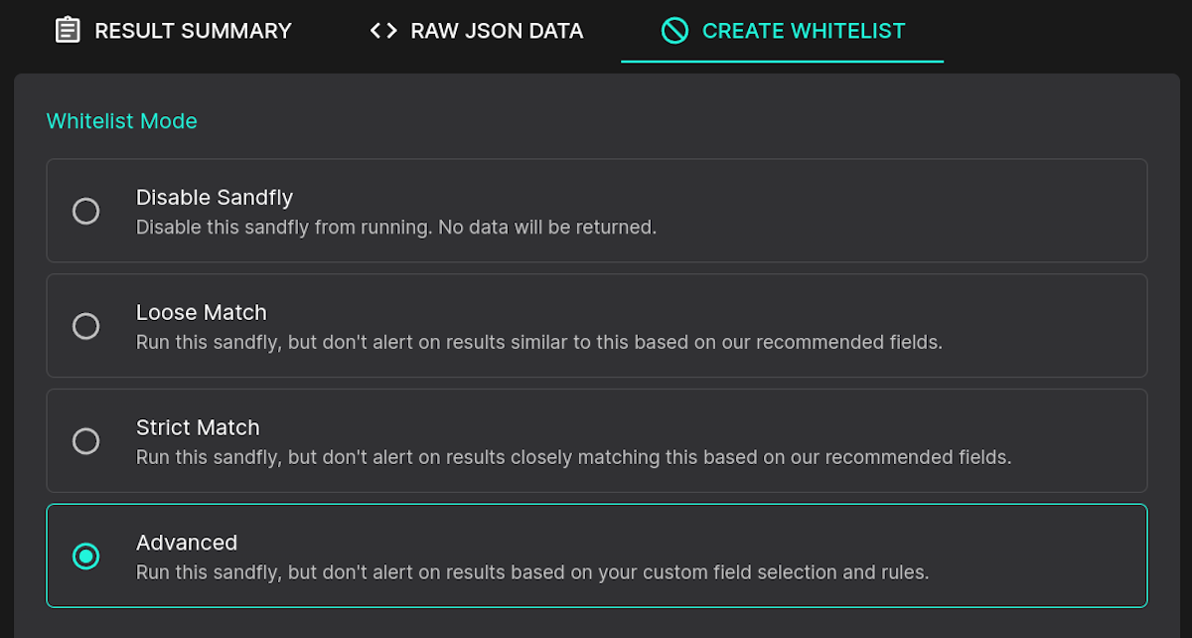This screenshot has height=638, width=1192.
Task: Click the Loose Match option card
Action: coord(596,326)
